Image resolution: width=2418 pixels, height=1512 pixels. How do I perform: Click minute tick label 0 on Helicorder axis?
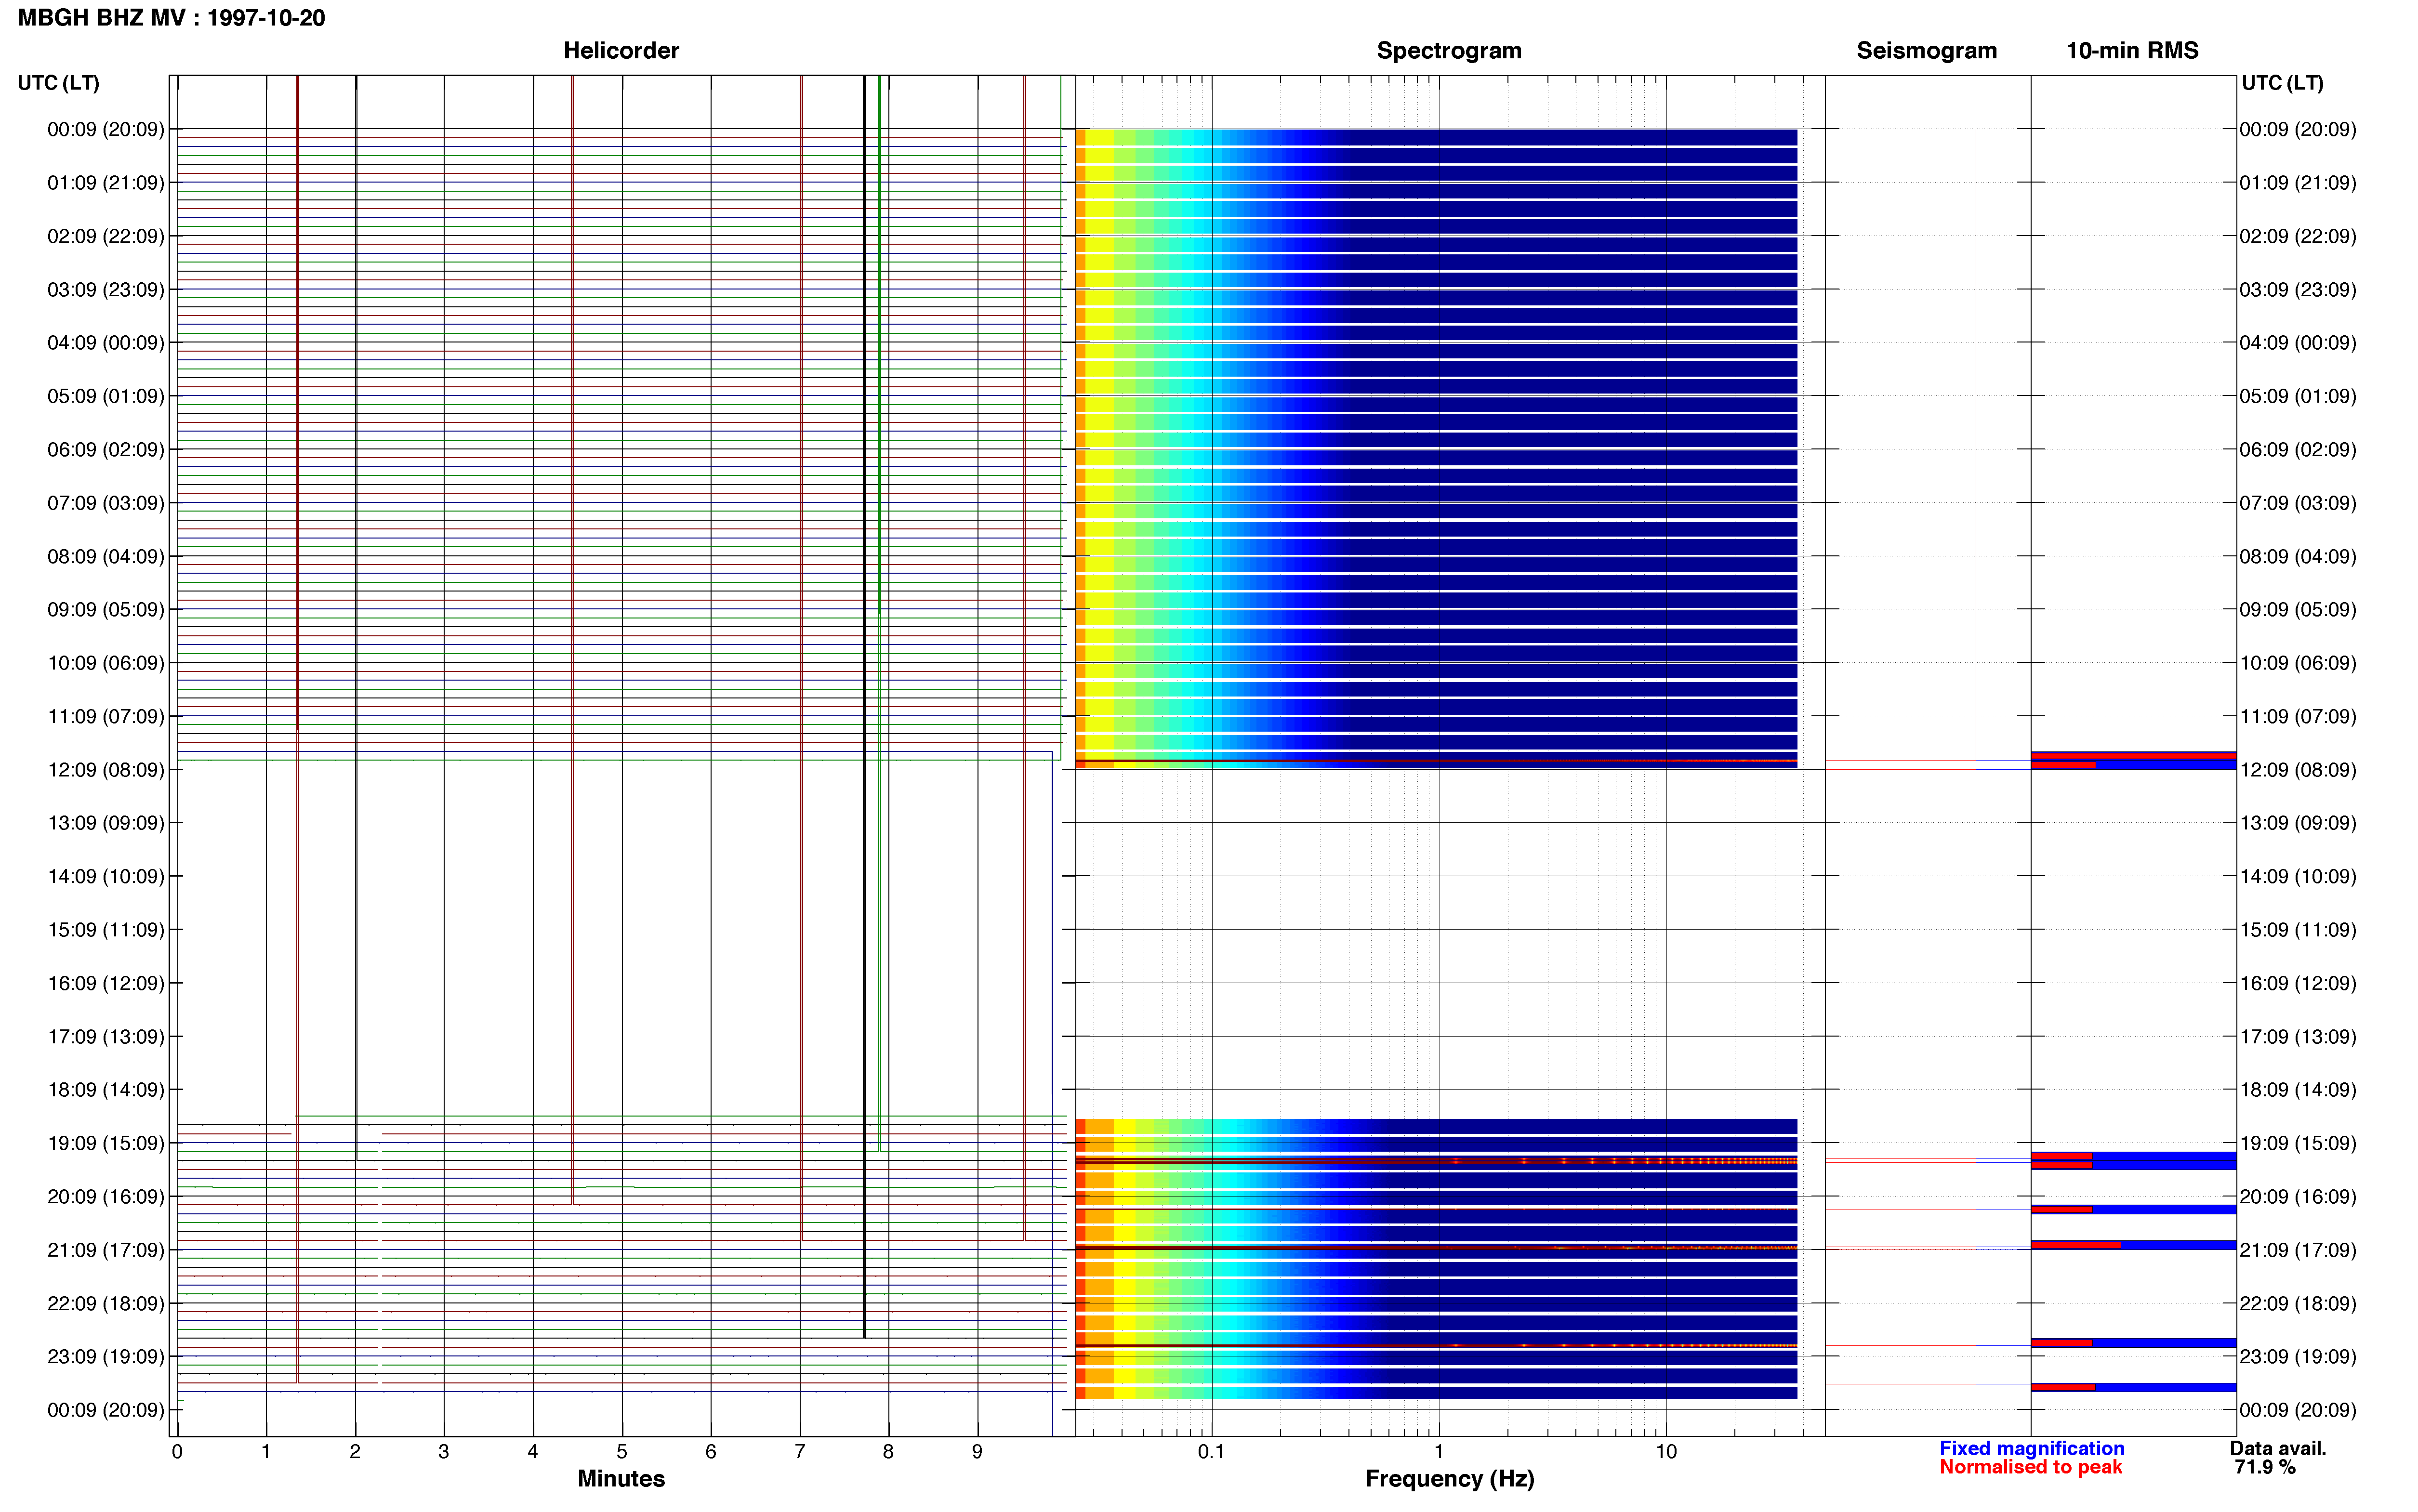point(177,1452)
